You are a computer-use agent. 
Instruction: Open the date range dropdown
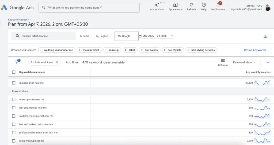157,36
